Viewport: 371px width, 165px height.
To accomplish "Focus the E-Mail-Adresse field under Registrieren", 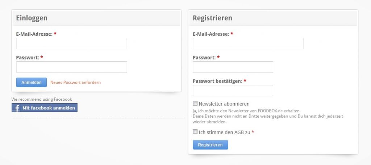I will pos(248,44).
